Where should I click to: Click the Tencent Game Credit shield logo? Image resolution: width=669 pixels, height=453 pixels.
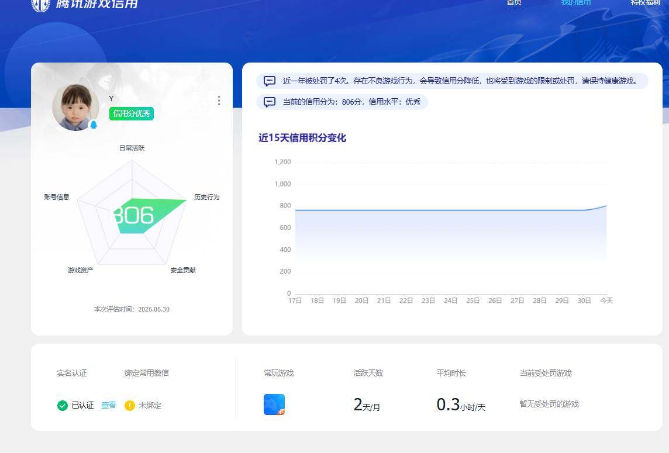(41, 5)
